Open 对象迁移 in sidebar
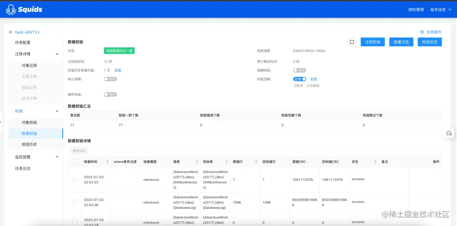 click(30, 65)
